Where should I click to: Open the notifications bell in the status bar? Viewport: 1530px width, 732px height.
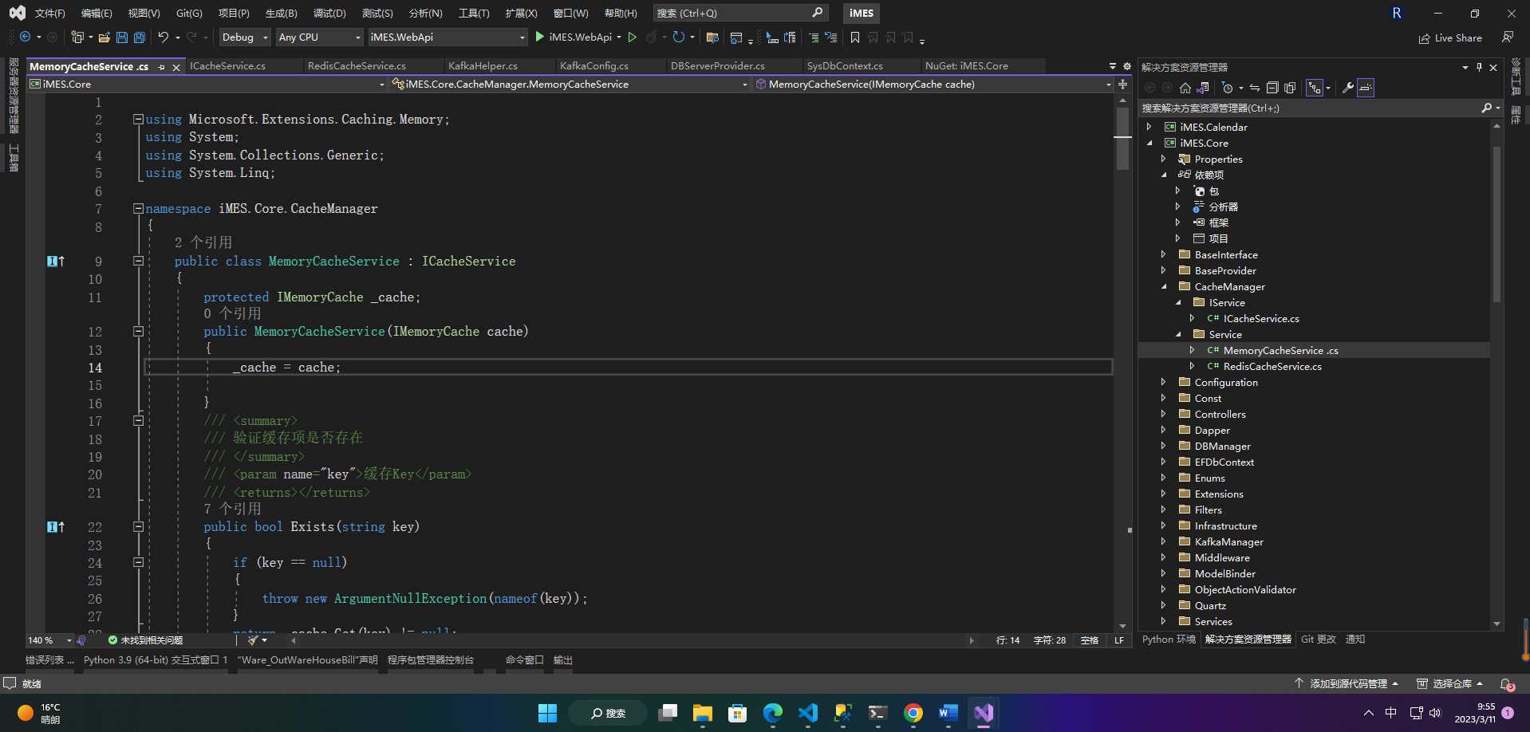coord(1506,684)
